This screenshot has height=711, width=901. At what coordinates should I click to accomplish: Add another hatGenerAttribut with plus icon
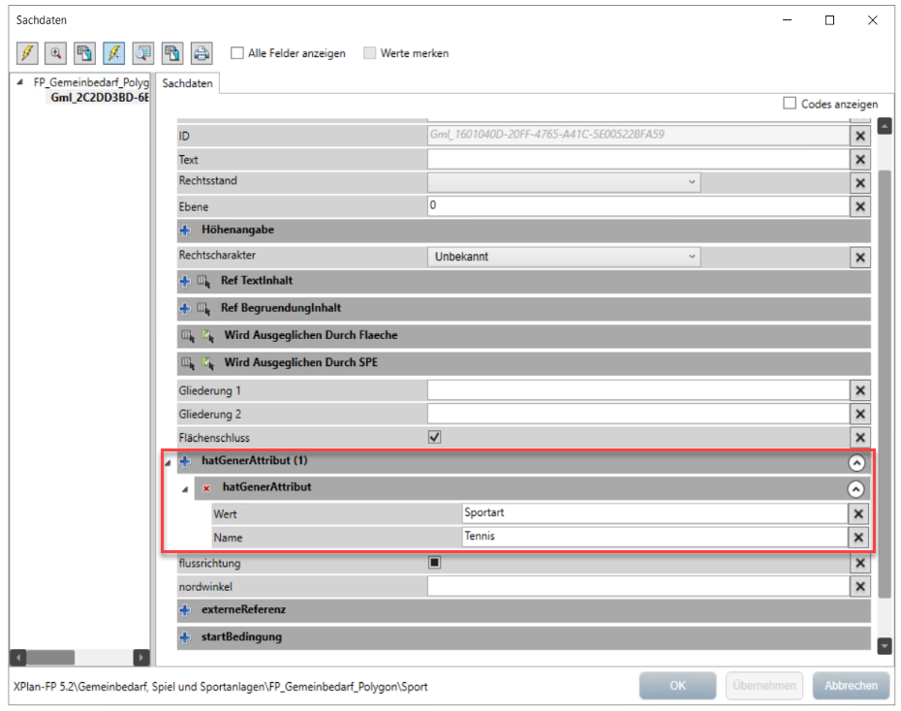tap(185, 461)
